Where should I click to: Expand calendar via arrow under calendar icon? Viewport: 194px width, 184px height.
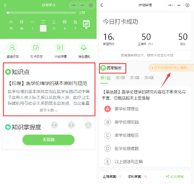86,28
